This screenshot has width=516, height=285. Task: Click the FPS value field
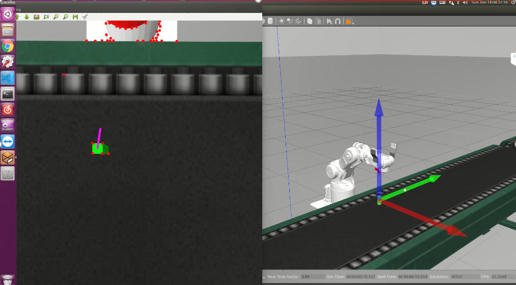(x=503, y=277)
